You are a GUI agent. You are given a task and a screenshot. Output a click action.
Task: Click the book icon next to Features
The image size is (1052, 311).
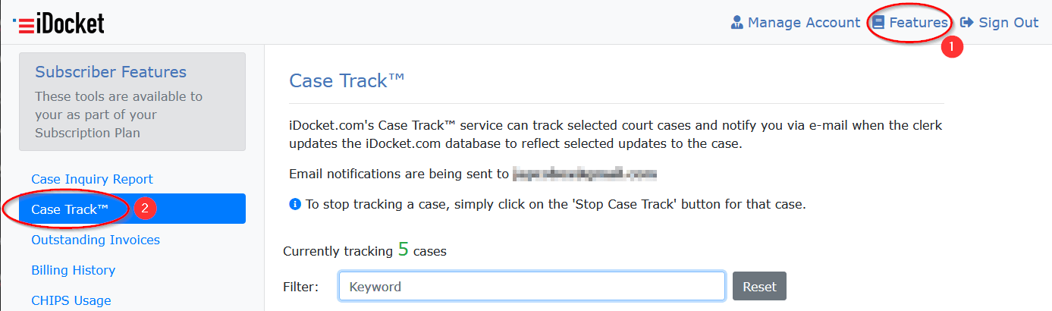pos(878,23)
